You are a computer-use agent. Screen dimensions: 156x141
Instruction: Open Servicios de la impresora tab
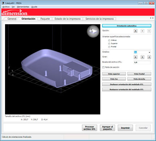tap(99, 19)
